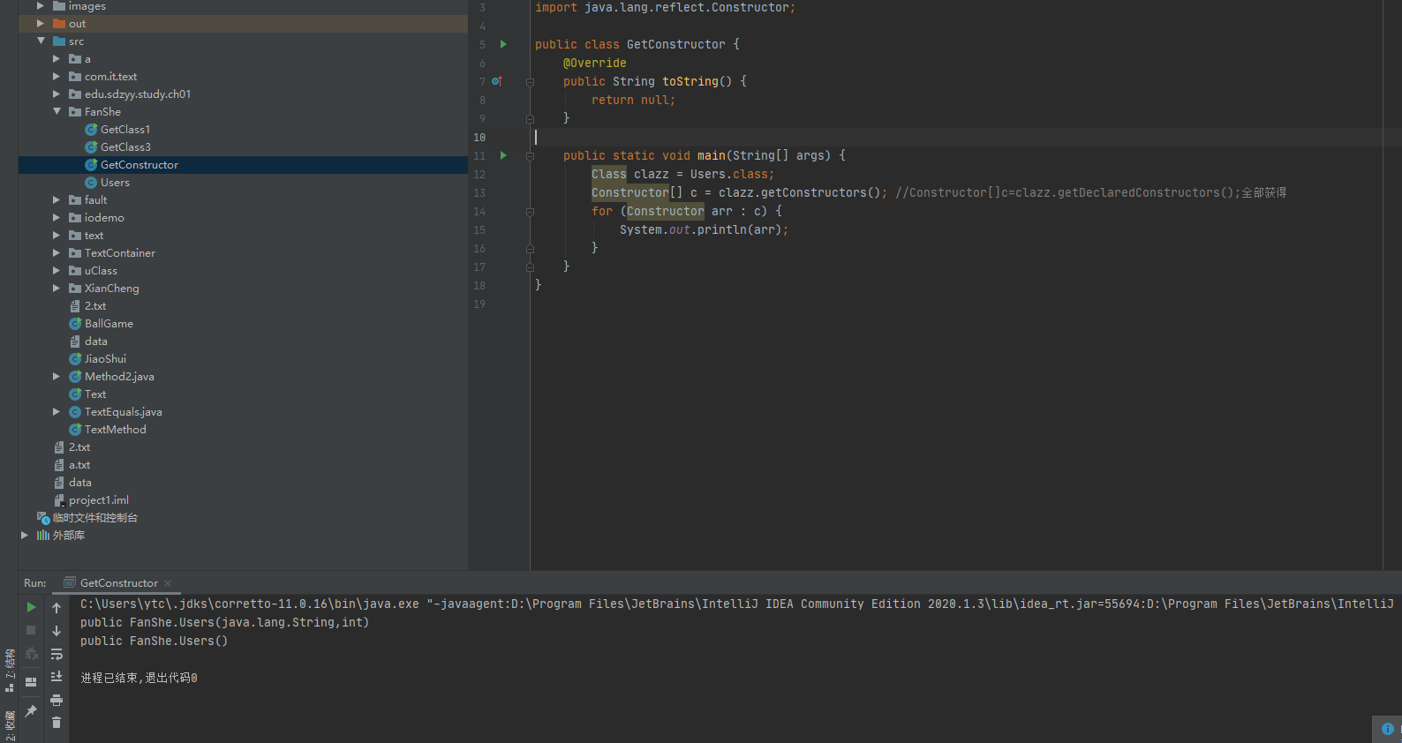Close the GetConstructor run tab
This screenshot has width=1402, height=743.
[168, 583]
